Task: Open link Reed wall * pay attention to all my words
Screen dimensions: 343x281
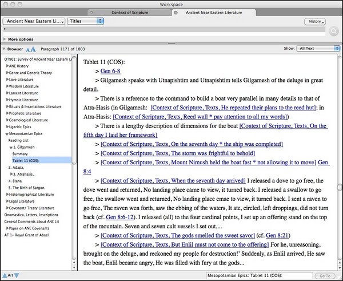Action: click(200, 117)
